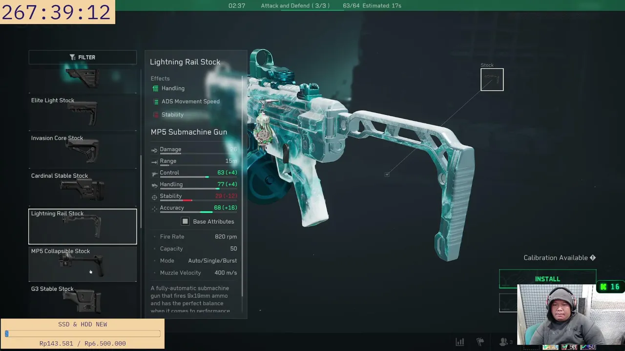
Task: Click the Damage stat bullet icon
Action: pyautogui.click(x=154, y=150)
